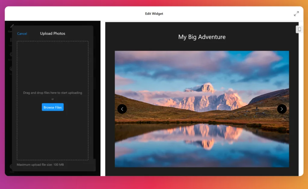Open the Settings gear icon in the sidebar
The image size is (308, 189).
(11, 55)
